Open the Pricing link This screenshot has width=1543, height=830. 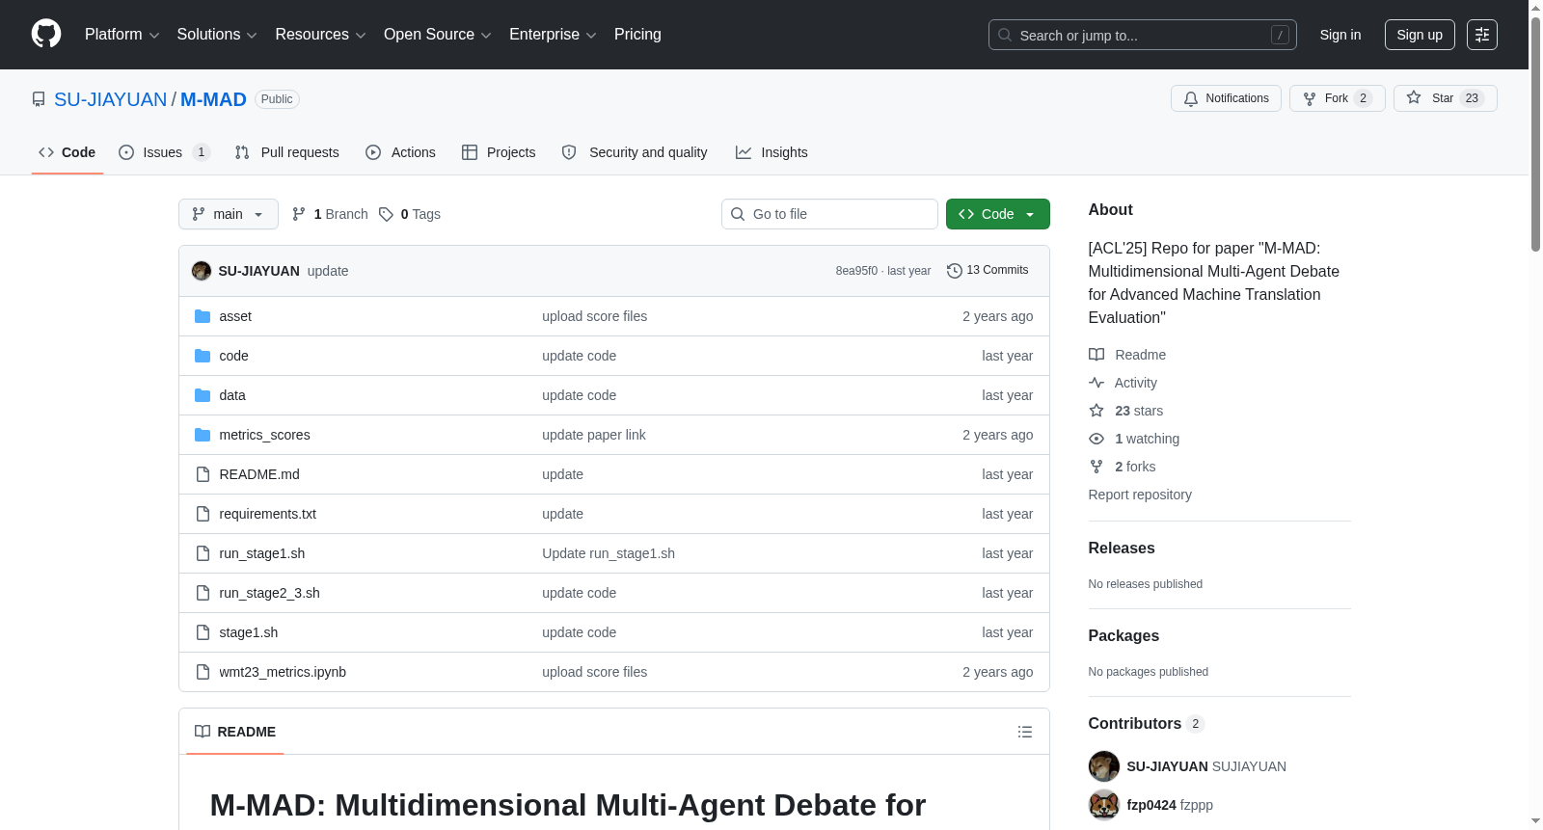pyautogui.click(x=637, y=35)
